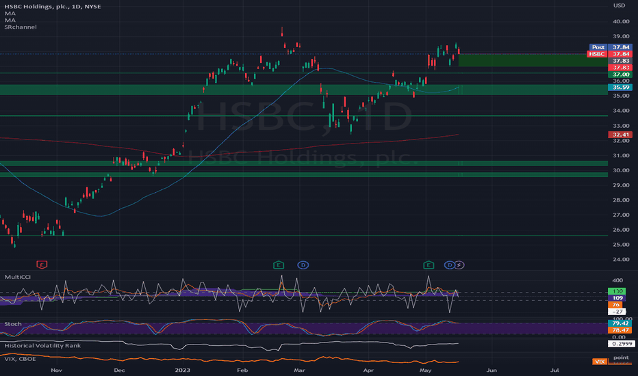The width and height of the screenshot is (638, 376).
Task: Select the Stoch indicator label
Action: (x=12, y=324)
